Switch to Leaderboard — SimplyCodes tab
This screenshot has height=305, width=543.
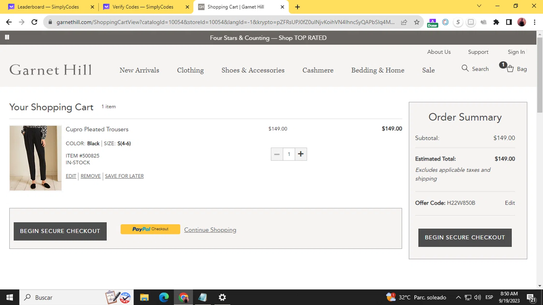[x=48, y=7]
